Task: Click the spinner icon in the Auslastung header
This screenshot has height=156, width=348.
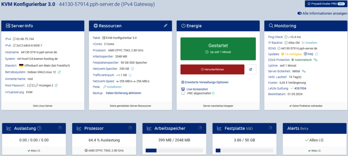Action: (59, 128)
